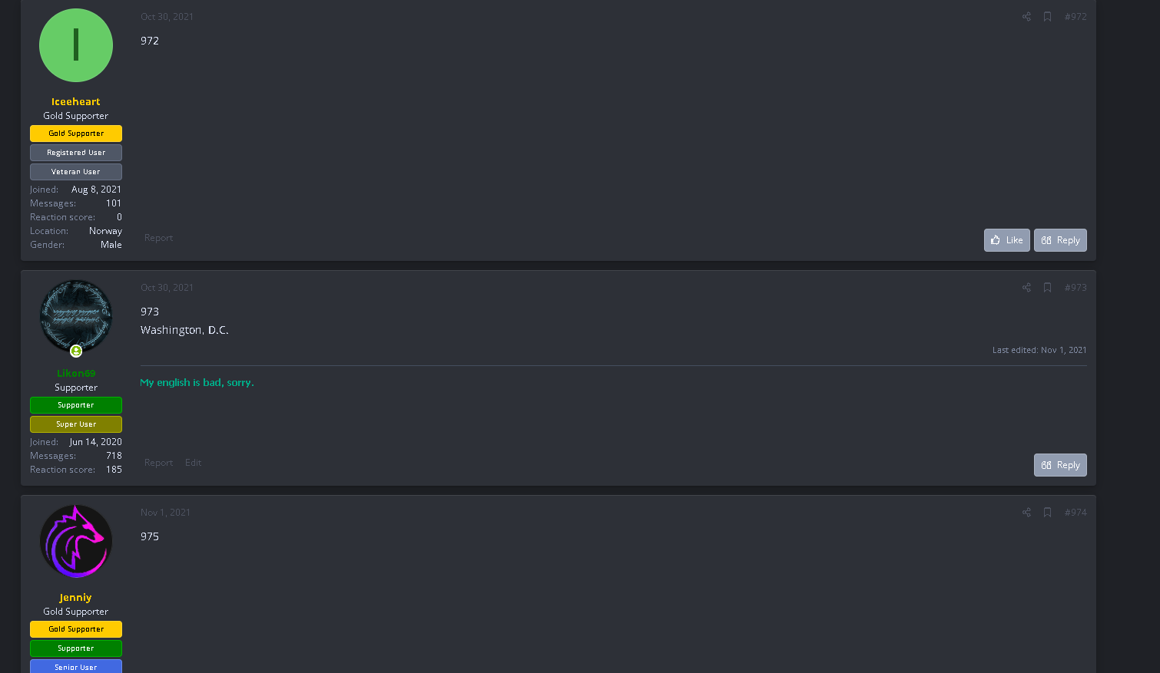Open Jenniy's wolf avatar image

pyautogui.click(x=76, y=541)
